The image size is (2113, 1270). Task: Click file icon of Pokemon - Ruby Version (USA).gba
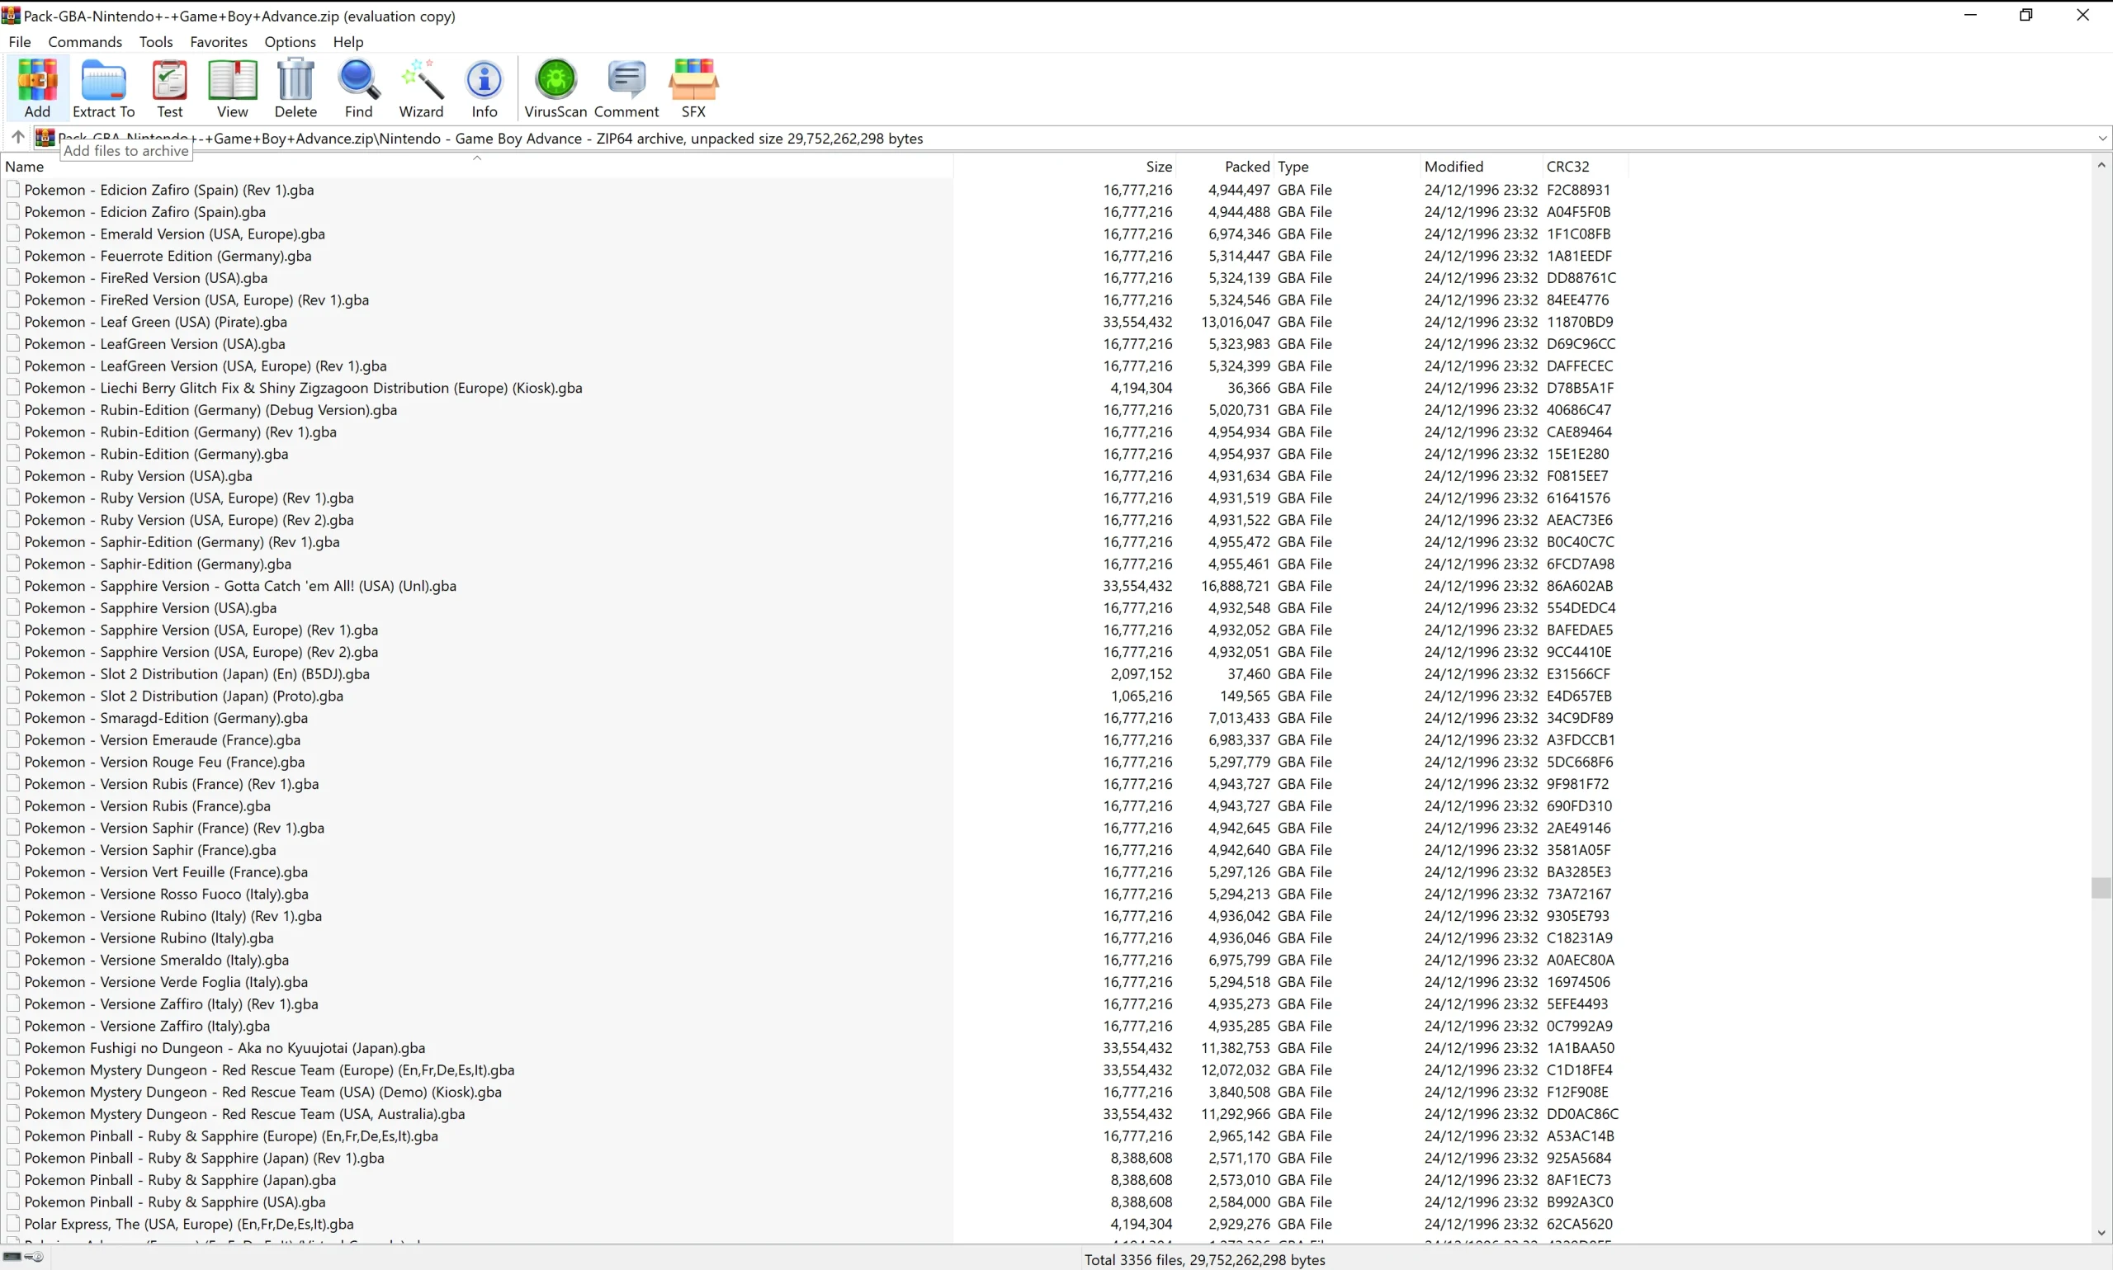pyautogui.click(x=13, y=476)
